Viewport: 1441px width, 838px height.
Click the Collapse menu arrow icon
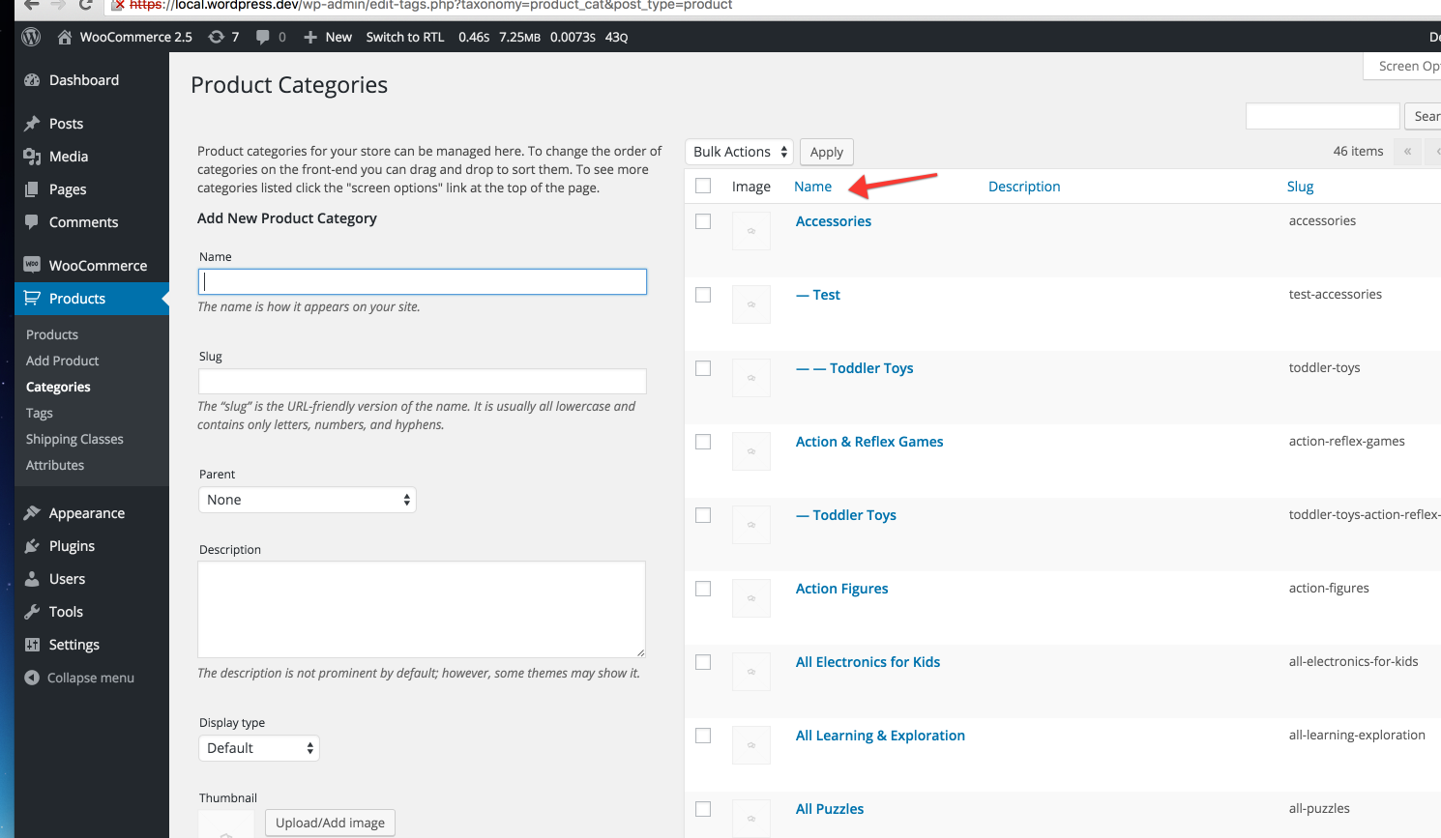pos(32,678)
